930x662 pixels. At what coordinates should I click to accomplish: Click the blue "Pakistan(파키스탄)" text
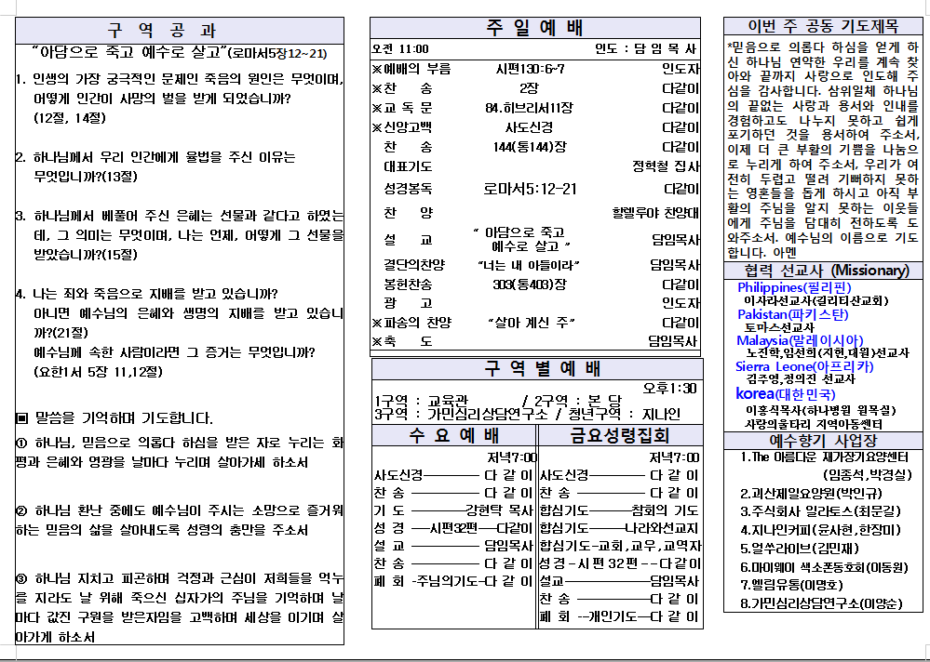point(793,314)
